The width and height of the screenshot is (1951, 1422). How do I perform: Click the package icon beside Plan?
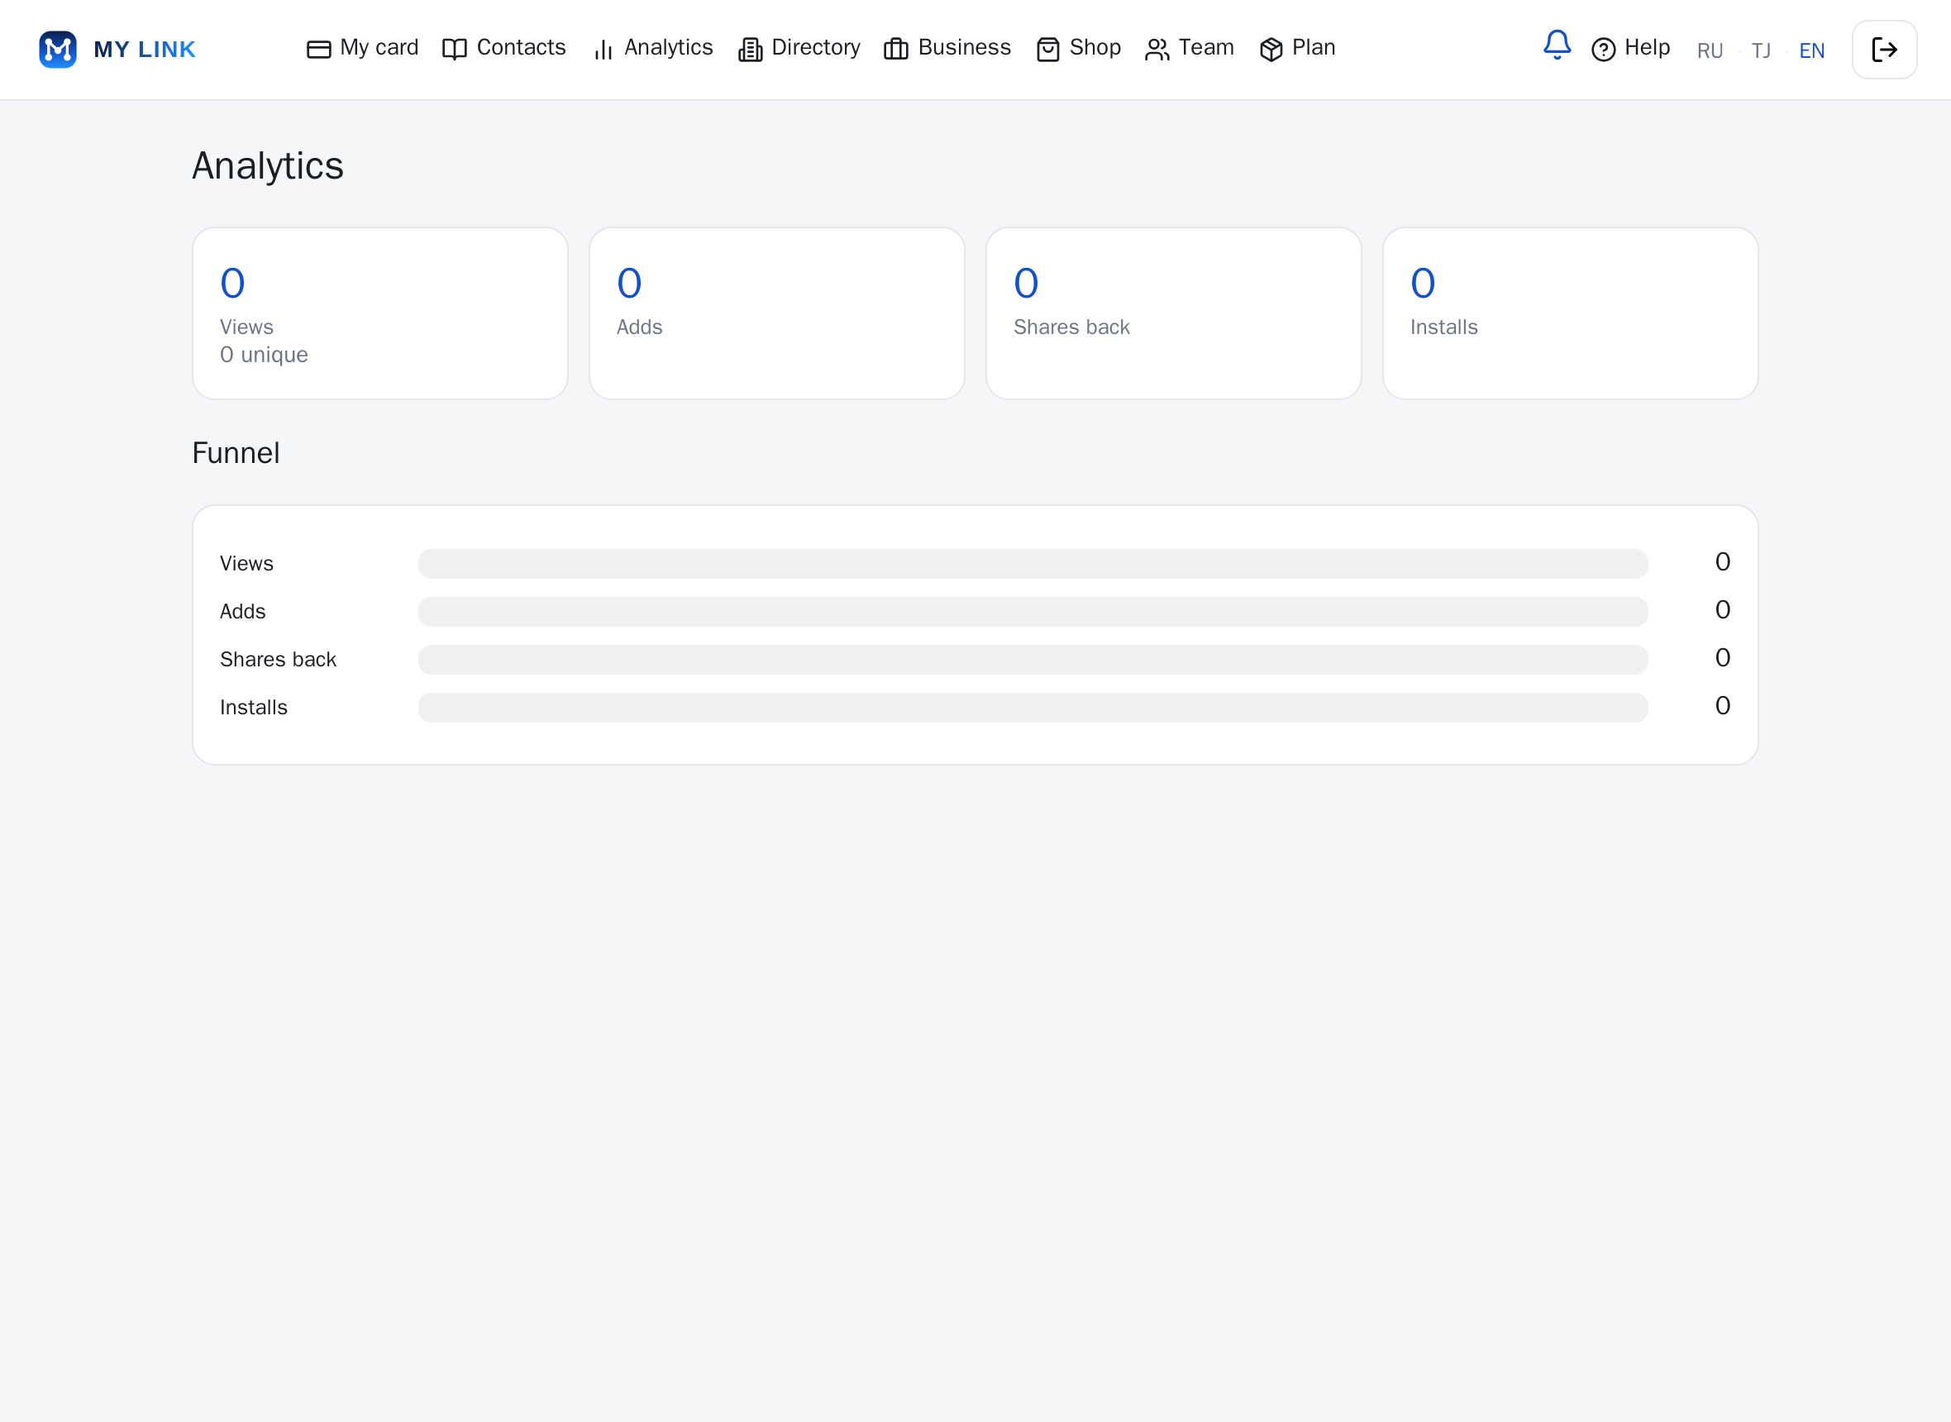pos(1271,50)
